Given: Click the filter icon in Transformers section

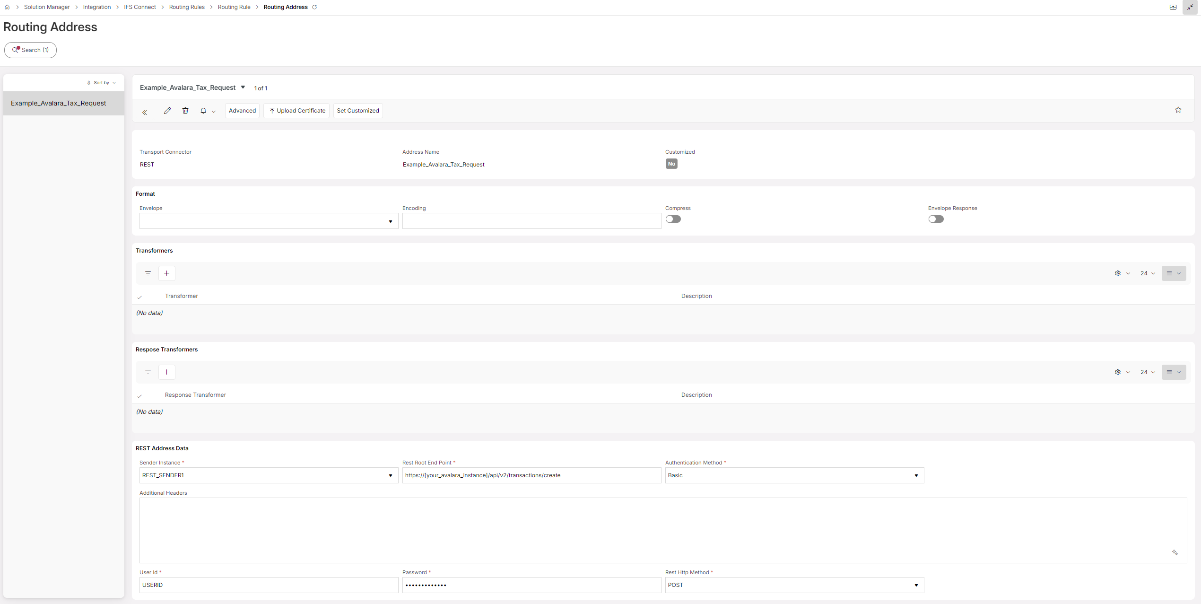Looking at the screenshot, I should click(x=148, y=273).
